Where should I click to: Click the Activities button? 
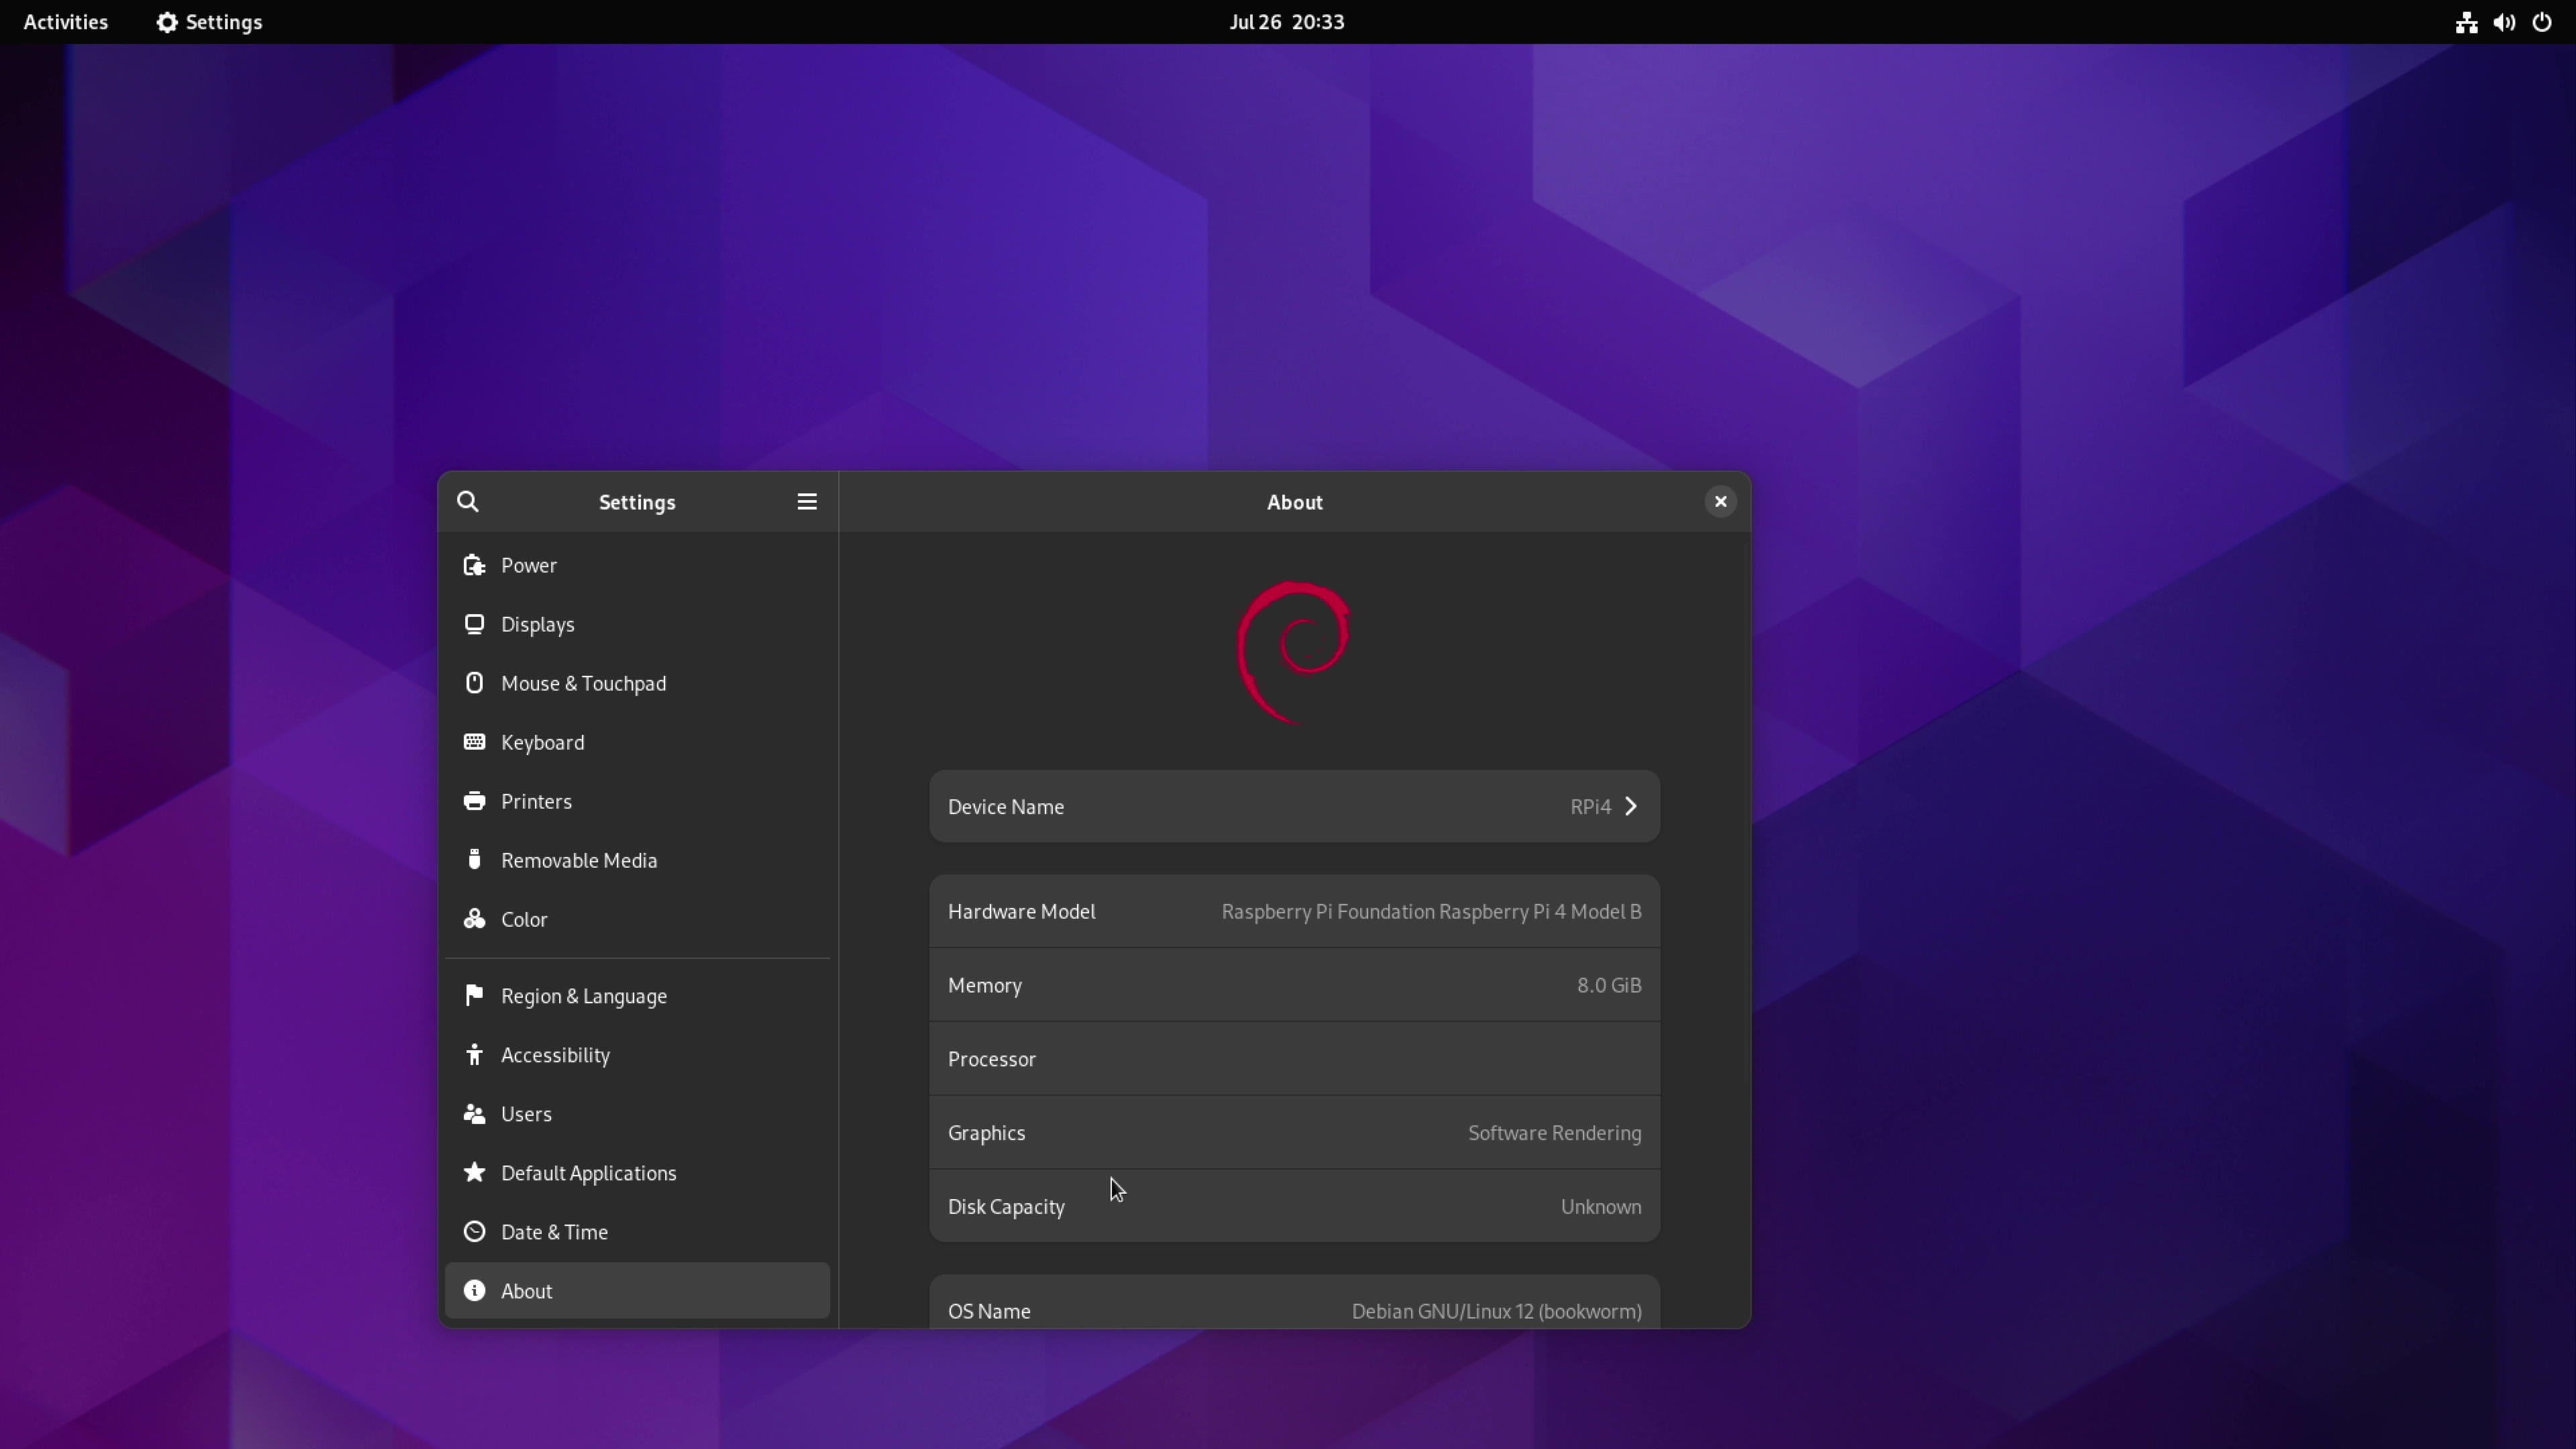click(x=66, y=22)
